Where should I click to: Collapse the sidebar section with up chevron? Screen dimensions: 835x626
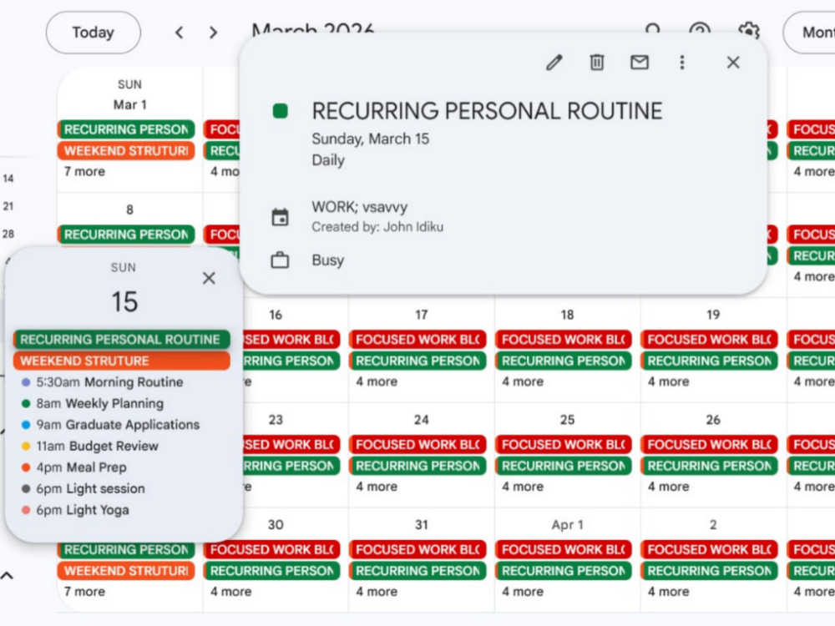click(7, 575)
